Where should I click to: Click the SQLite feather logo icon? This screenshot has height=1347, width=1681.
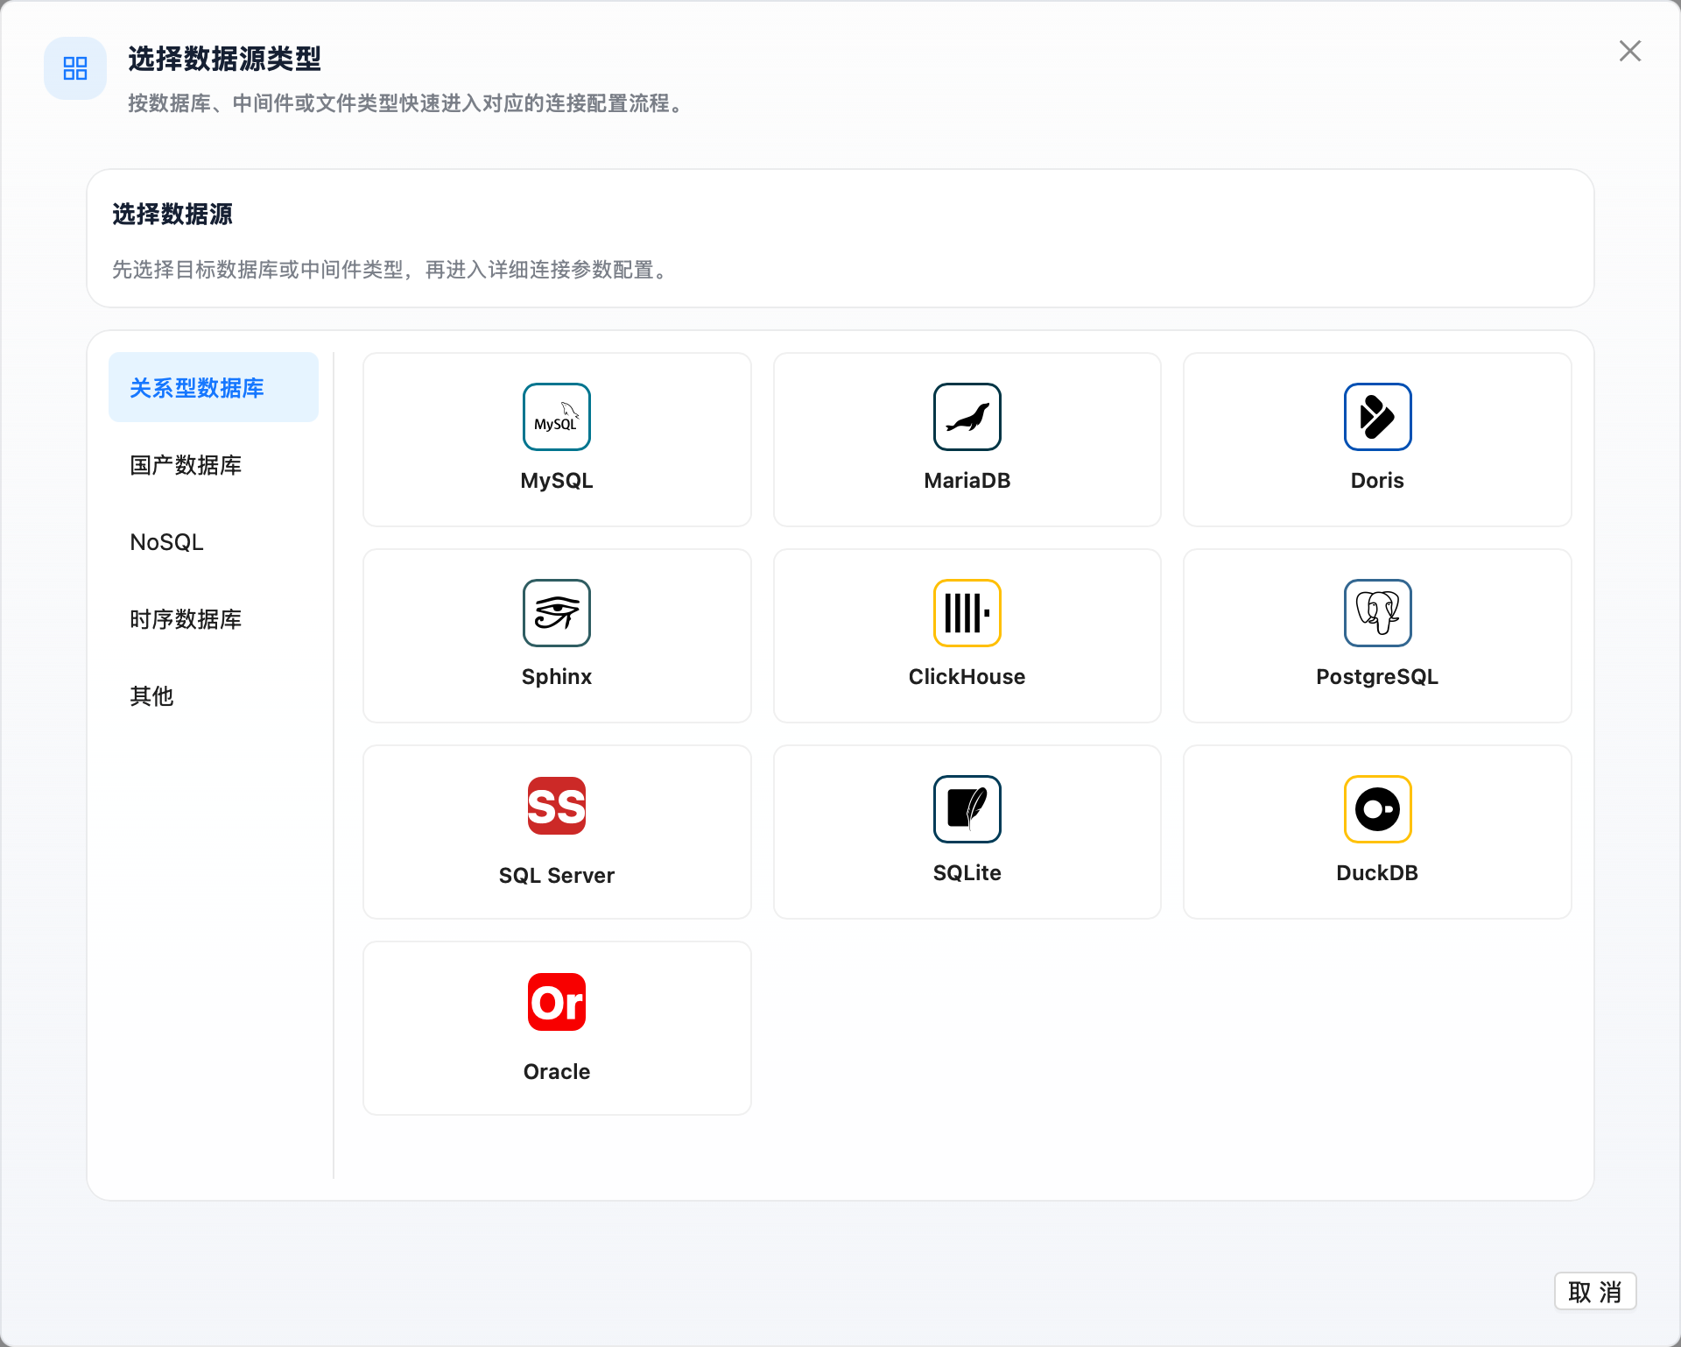967,809
